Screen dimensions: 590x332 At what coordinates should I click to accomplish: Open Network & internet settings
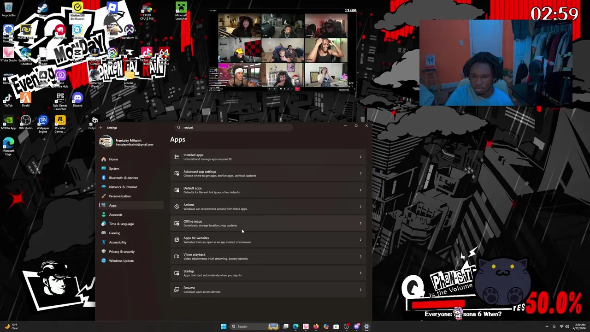(x=131, y=187)
